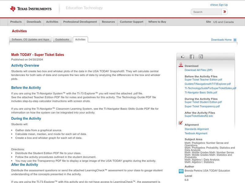Open the Where to Buy menu
Image resolution: width=245 pixels, height=183 pixels.
click(157, 22)
